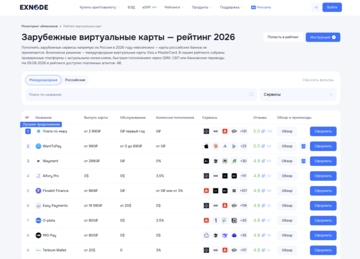360x259 pixels.
Task: Expand the Рейтинги menu
Action: click(x=174, y=7)
